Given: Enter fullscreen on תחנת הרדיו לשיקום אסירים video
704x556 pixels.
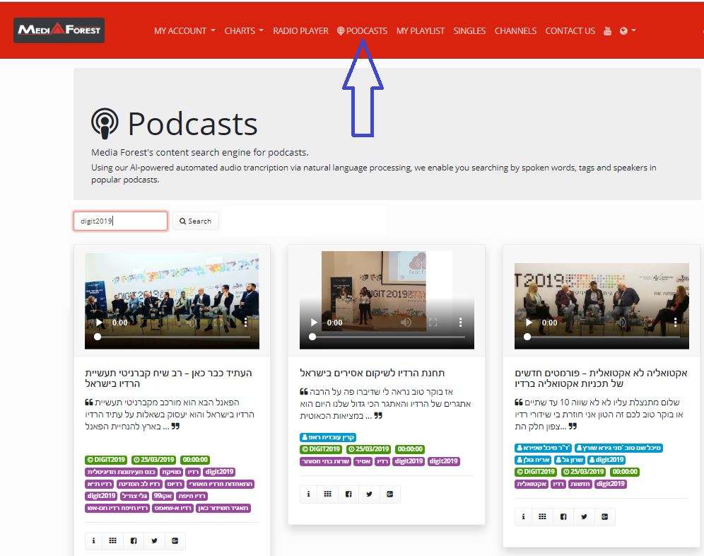Looking at the screenshot, I should click(433, 323).
